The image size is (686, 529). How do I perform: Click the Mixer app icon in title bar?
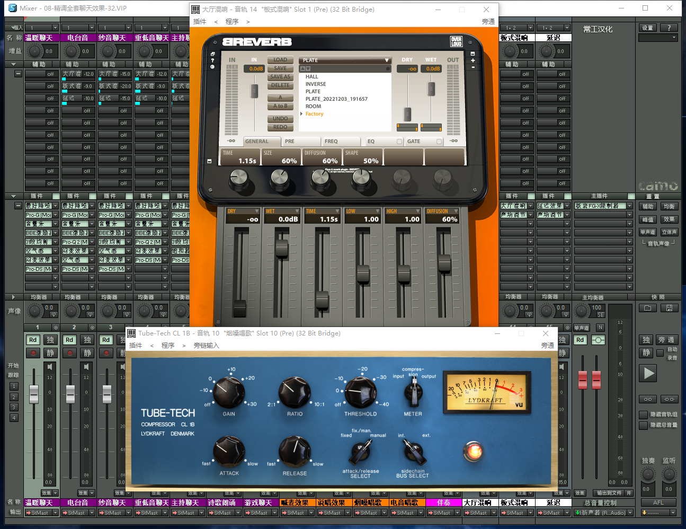point(13,8)
